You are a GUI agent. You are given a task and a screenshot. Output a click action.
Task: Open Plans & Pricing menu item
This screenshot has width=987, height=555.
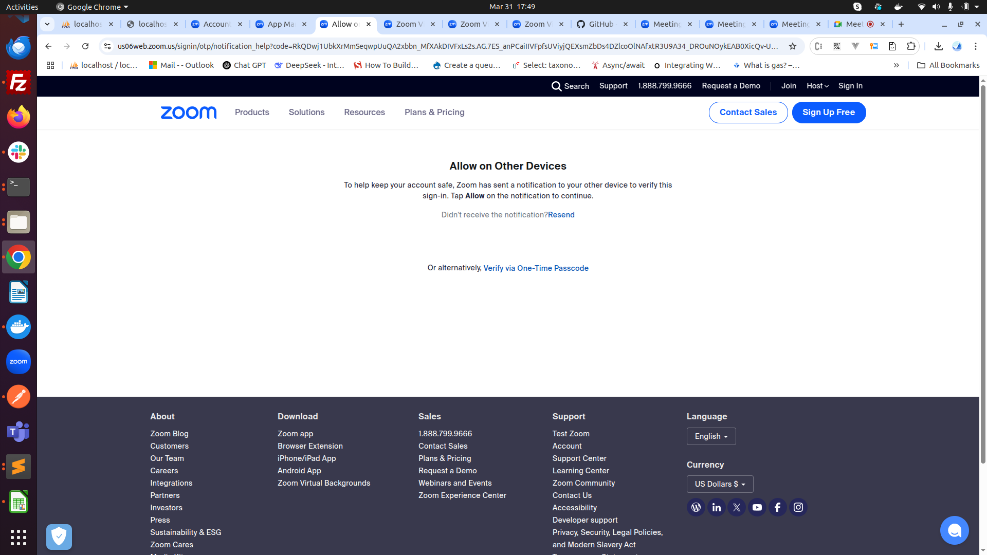[434, 112]
